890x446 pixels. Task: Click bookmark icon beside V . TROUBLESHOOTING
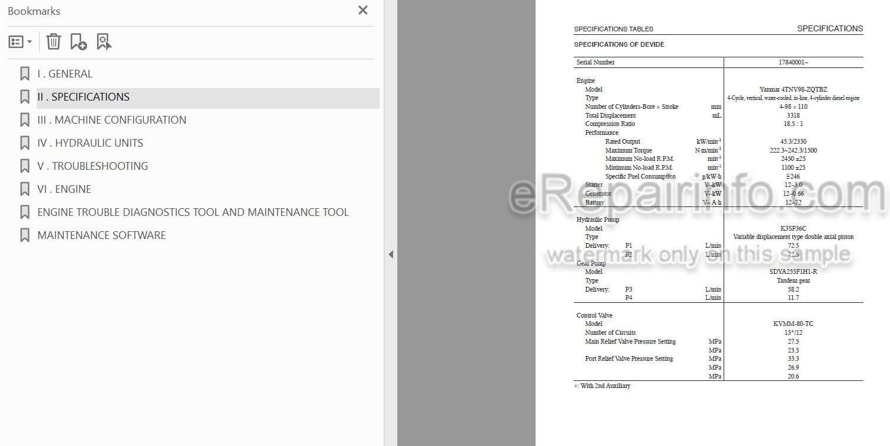click(25, 166)
